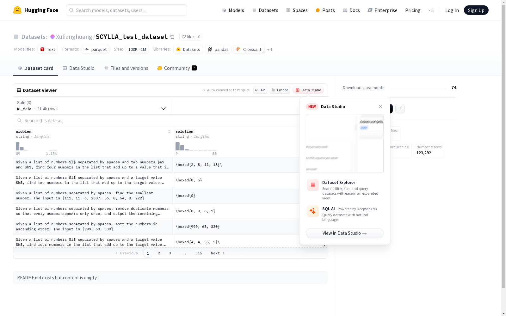506x316 pixels.
Task: Click the Xulianghuang user avatar
Action: pos(52,37)
